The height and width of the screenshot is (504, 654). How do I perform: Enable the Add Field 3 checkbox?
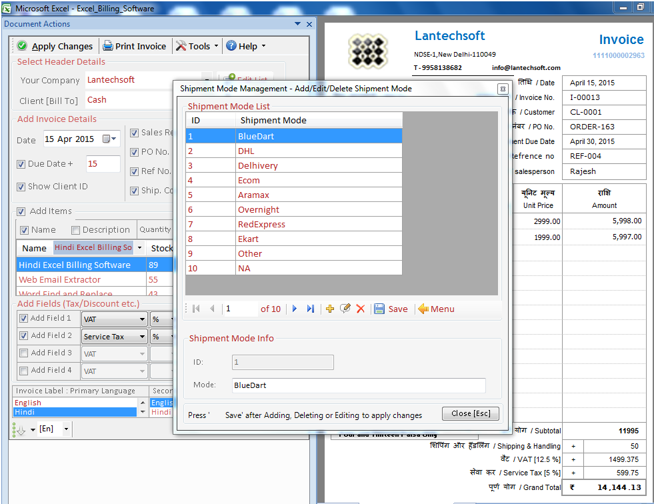[24, 353]
